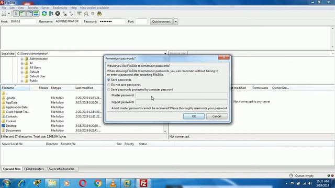335x188 pixels.
Task: Click the Username input field
Action: click(x=68, y=21)
